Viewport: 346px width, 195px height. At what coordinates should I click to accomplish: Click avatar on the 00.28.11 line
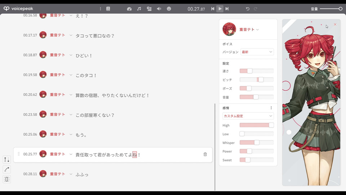[x=43, y=174]
